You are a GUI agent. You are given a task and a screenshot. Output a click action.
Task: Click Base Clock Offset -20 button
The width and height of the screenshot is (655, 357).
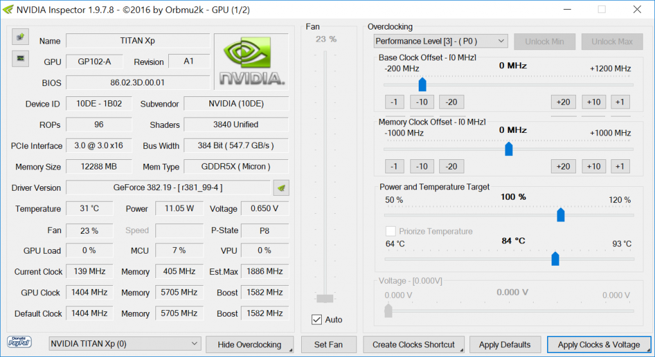(451, 102)
